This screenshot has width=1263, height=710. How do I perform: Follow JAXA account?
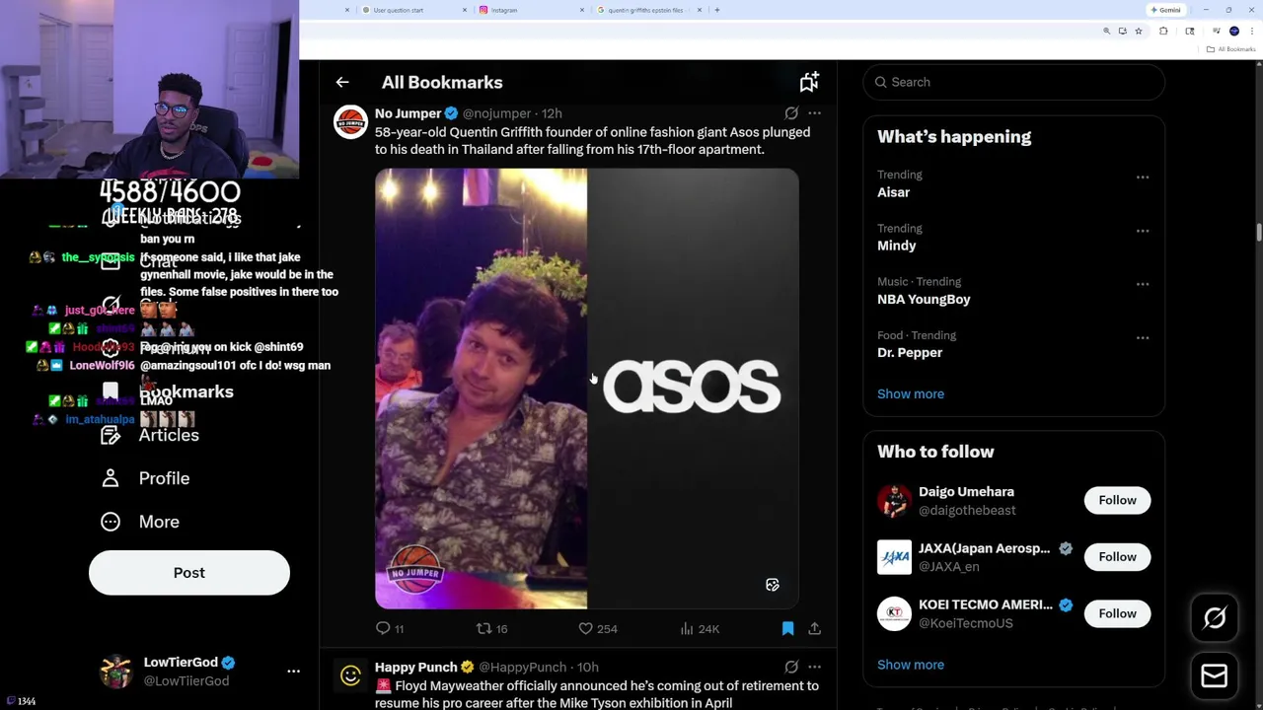1117,557
